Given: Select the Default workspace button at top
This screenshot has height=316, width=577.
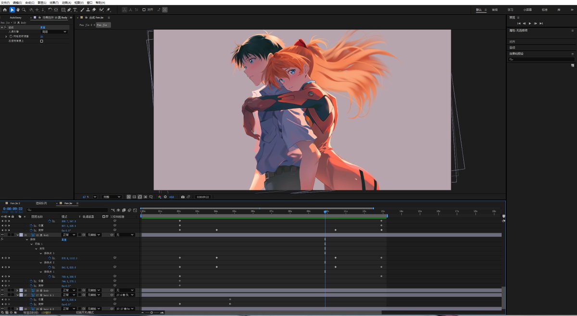Looking at the screenshot, I should 479,10.
